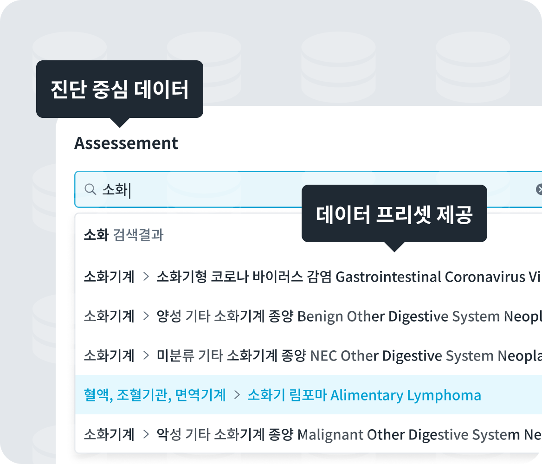This screenshot has width=542, height=464.
Task: Click the 소화 검색결과 results header
Action: tap(123, 235)
